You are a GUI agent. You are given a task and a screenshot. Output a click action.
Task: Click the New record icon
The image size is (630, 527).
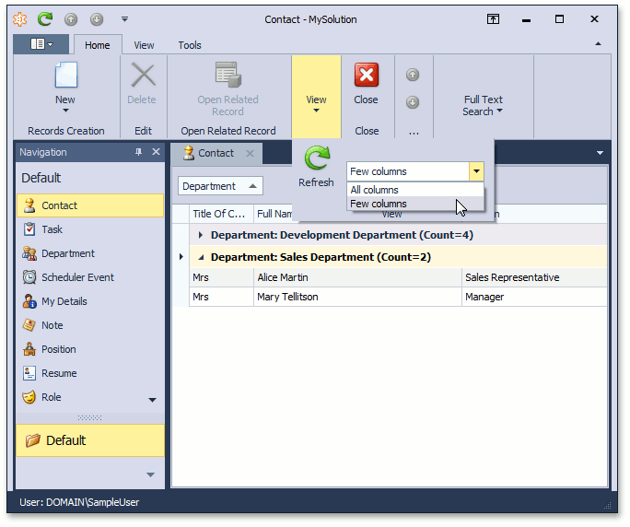click(66, 75)
